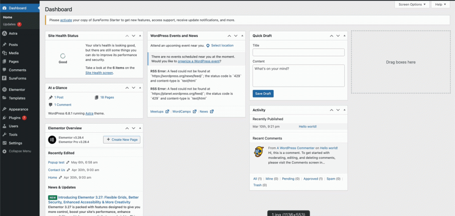Toggle the Activity panel
Image resolution: width=455 pixels, height=216 pixels.
344,110
